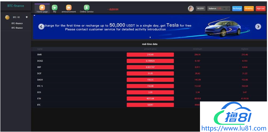Click the ETH present price bar
The width and height of the screenshot is (268, 132).
click(150, 98)
